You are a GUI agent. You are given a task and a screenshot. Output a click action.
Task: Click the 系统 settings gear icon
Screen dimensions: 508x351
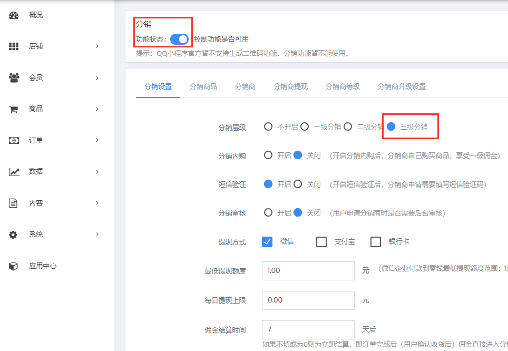coord(14,235)
